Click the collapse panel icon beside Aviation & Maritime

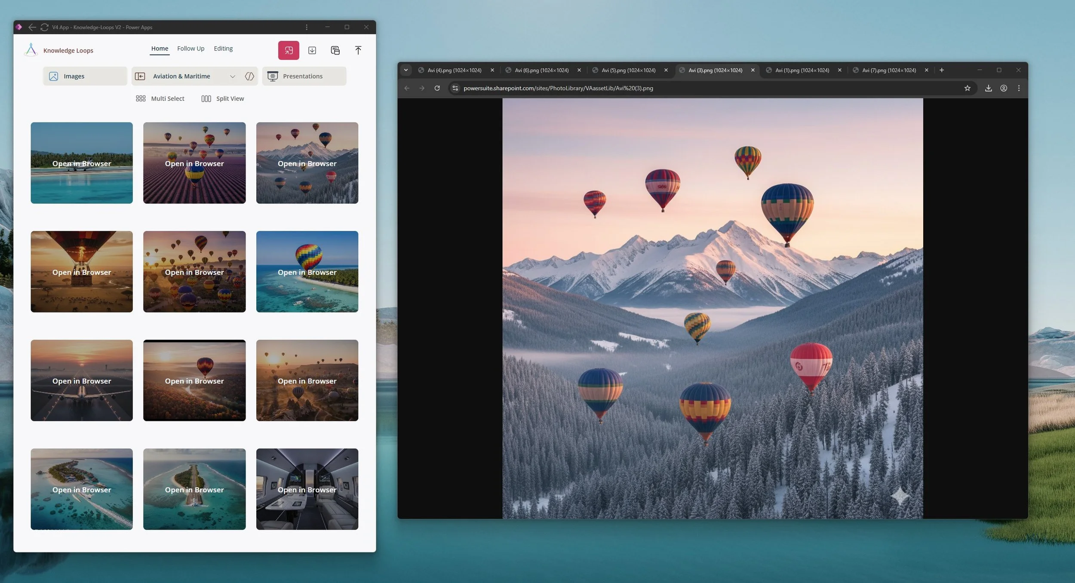pos(140,76)
